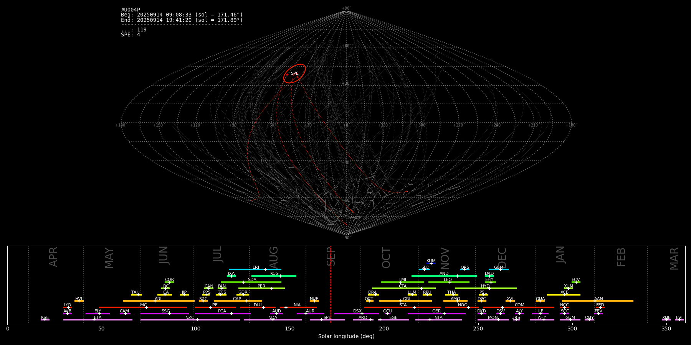Click the SPE label inside the red ellipse
Screen dimensions: 691x345
[x=294, y=73]
